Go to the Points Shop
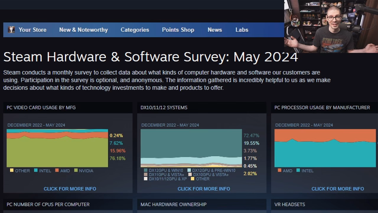Viewport: 378px width, 213px height. coord(178,30)
